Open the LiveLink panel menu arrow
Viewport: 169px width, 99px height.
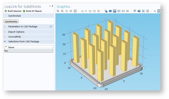(50, 6)
